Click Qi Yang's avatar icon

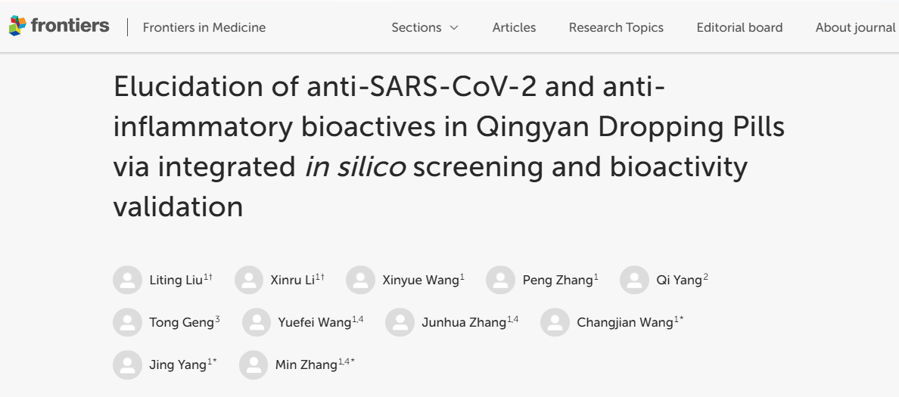pyautogui.click(x=634, y=280)
